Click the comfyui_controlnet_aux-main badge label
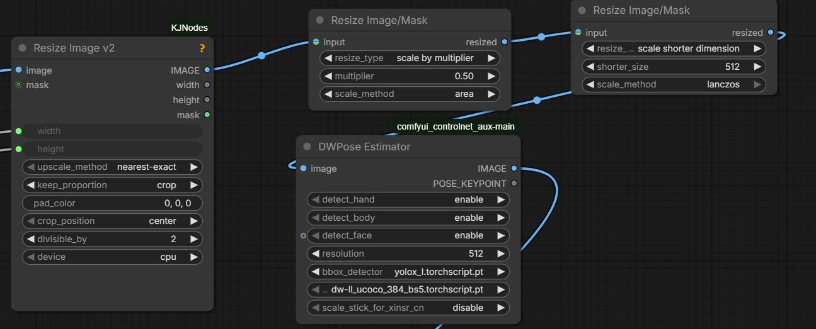816x329 pixels. pyautogui.click(x=456, y=126)
